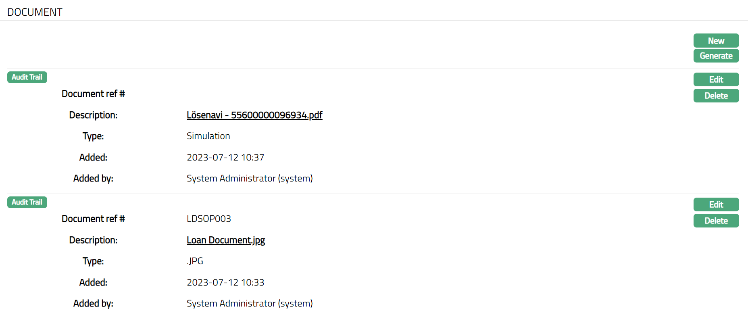The image size is (748, 315).
Task: Click the Description label beside Loan Document.jpg
Action: (93, 240)
